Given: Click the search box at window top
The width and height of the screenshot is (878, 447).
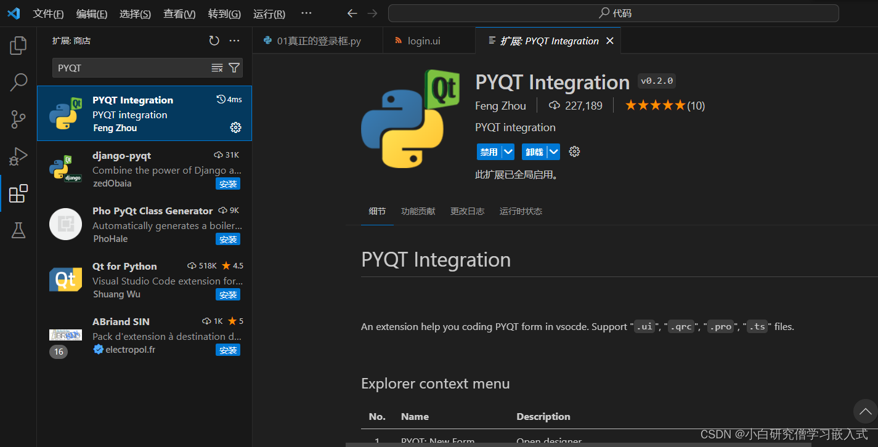Looking at the screenshot, I should point(614,13).
